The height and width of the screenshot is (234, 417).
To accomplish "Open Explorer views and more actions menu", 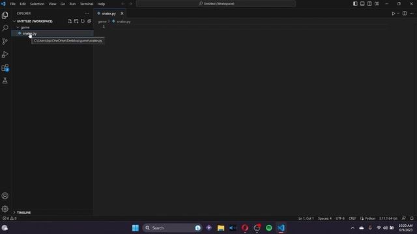I will coord(87,13).
